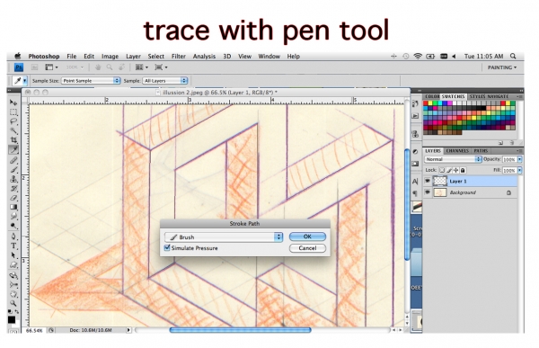Pick the Zoom tool magnifier
The height and width of the screenshot is (348, 539).
[13, 304]
